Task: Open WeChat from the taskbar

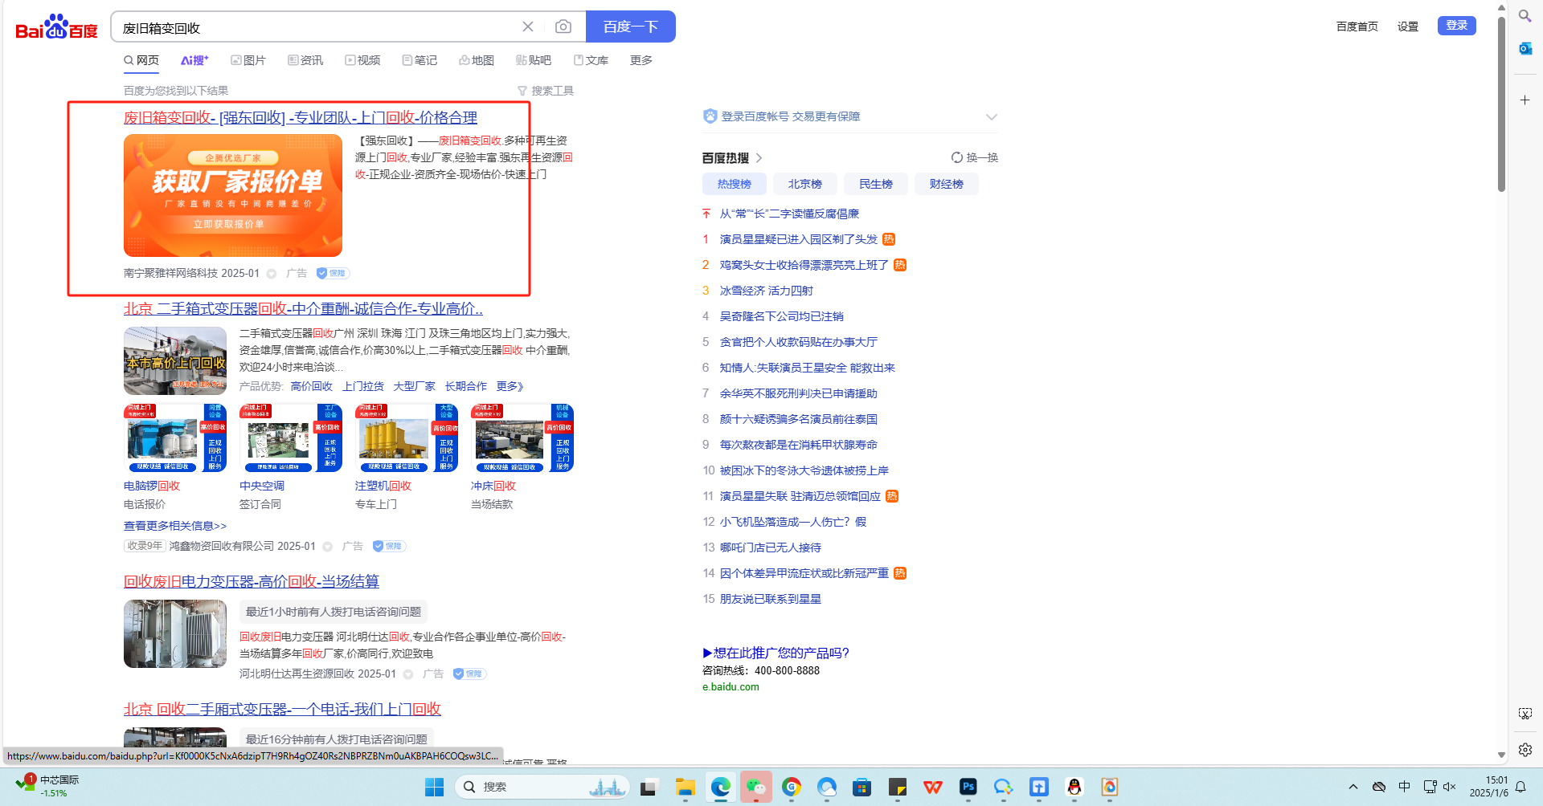Action: [x=756, y=787]
